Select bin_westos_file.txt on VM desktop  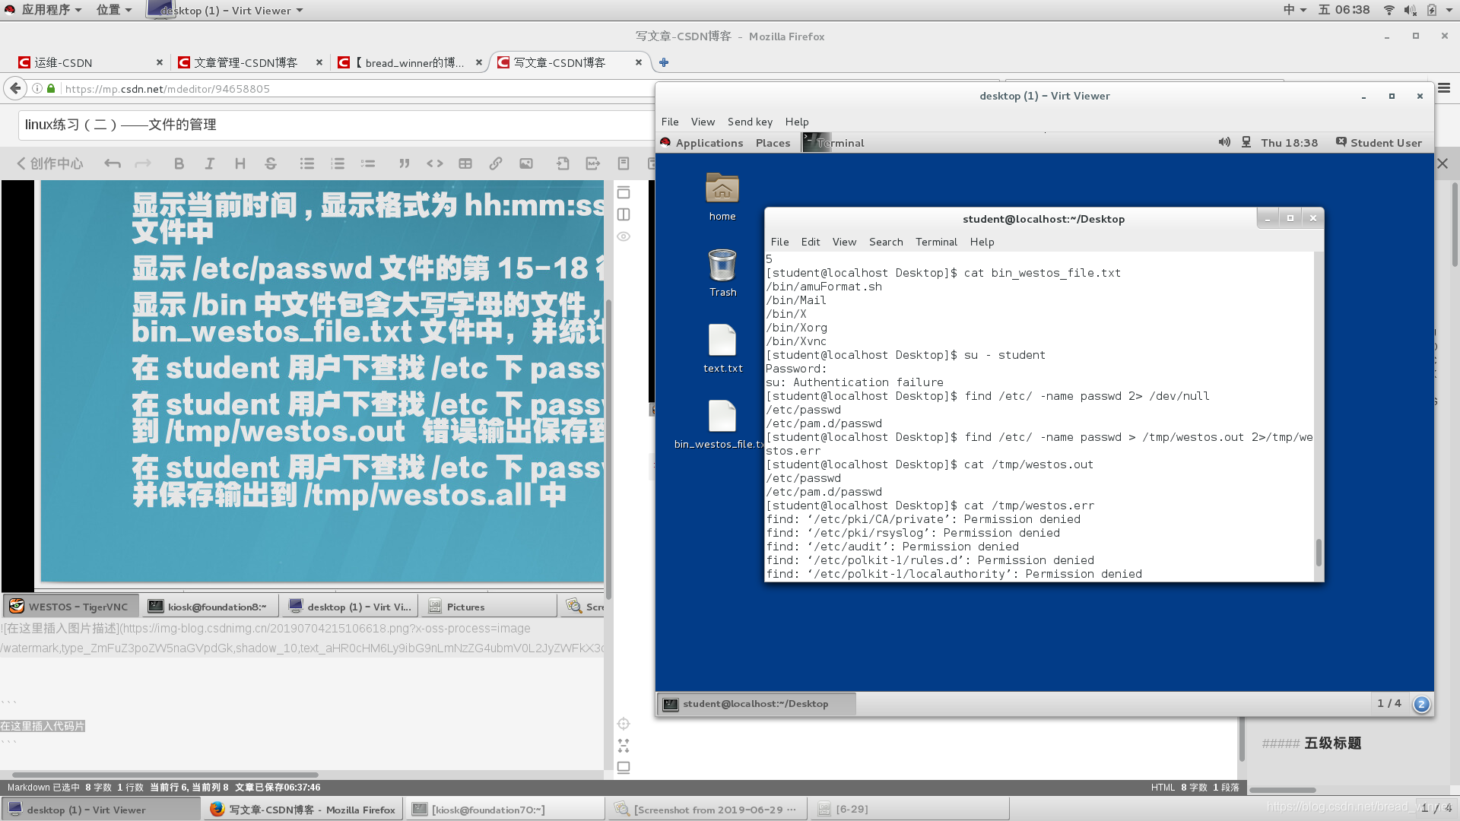[719, 425]
